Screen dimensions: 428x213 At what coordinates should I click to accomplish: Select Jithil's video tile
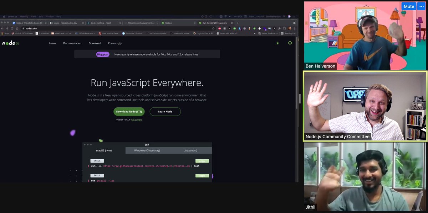pyautogui.click(x=365, y=177)
